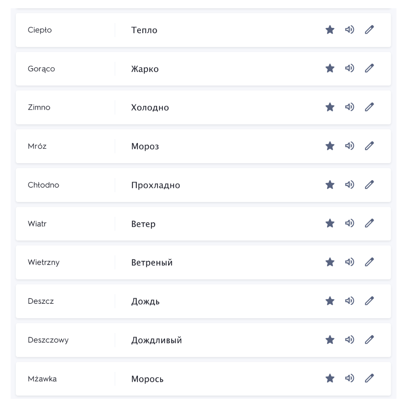Play audio for Mżawka – Морось
Screen dimensions: 407x407
pyautogui.click(x=349, y=378)
